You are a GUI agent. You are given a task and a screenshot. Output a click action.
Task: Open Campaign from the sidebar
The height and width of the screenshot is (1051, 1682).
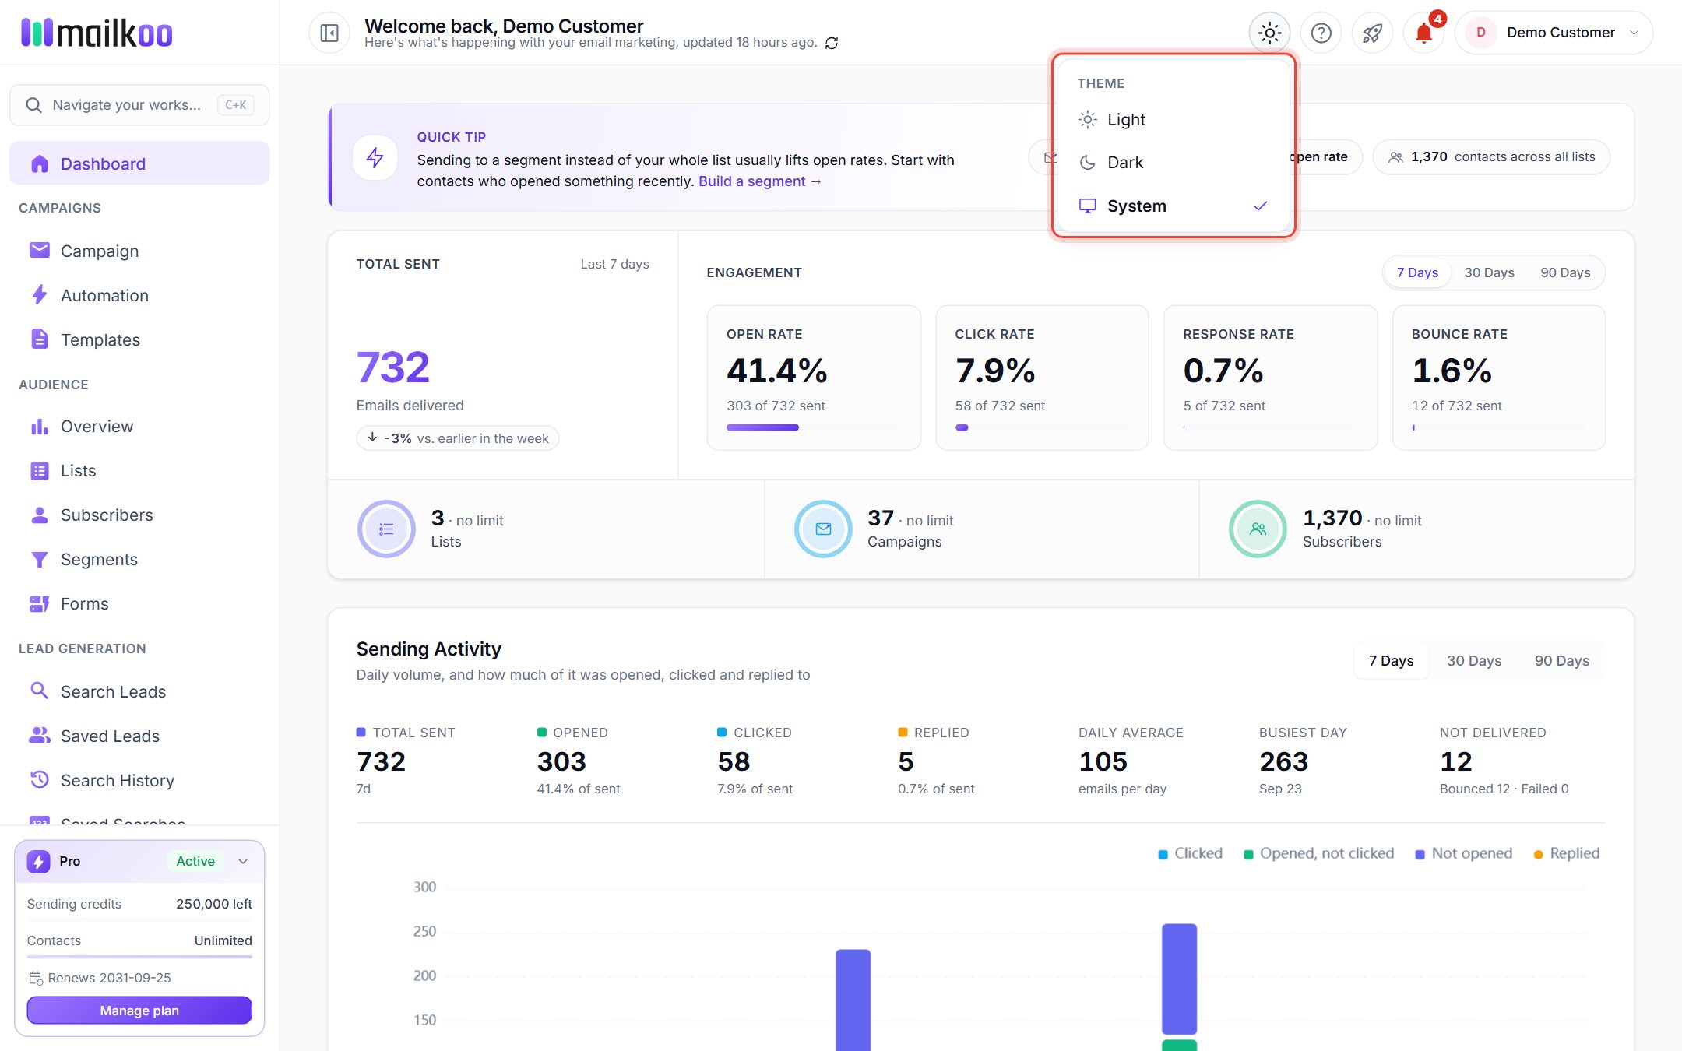coord(140,251)
